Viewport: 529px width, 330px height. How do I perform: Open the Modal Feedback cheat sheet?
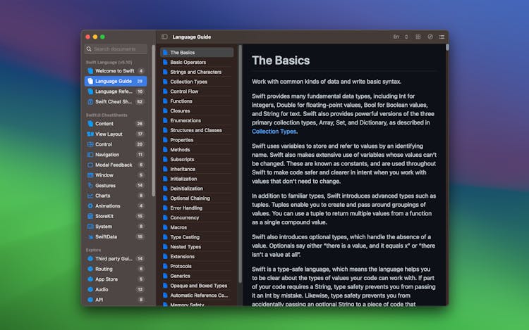[x=114, y=165]
